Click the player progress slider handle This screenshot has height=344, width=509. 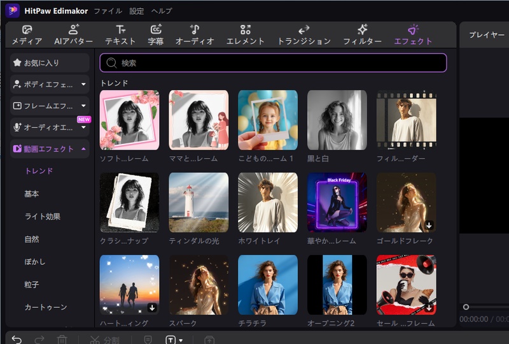coord(466,307)
